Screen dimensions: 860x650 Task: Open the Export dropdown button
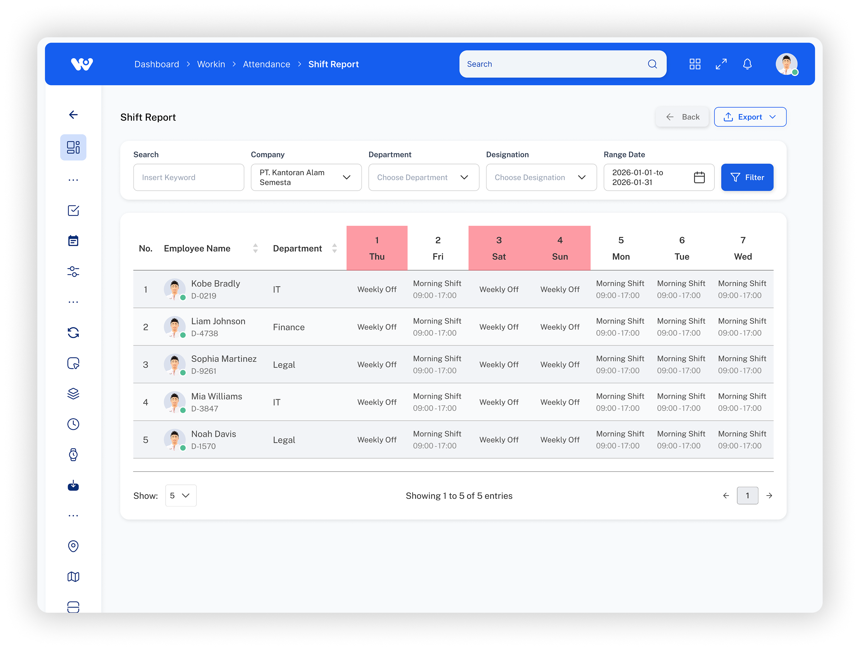pos(750,117)
